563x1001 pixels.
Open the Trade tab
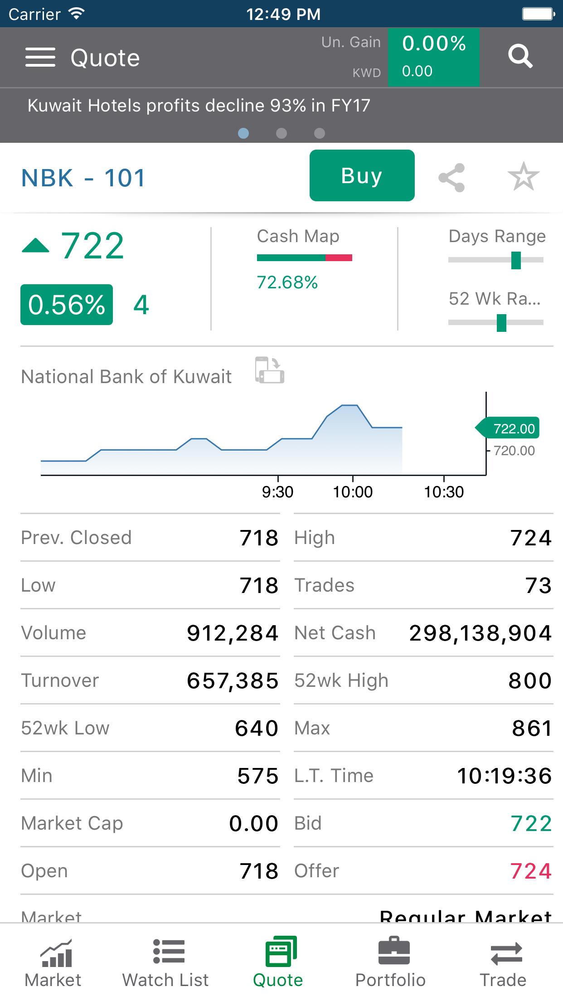503,962
